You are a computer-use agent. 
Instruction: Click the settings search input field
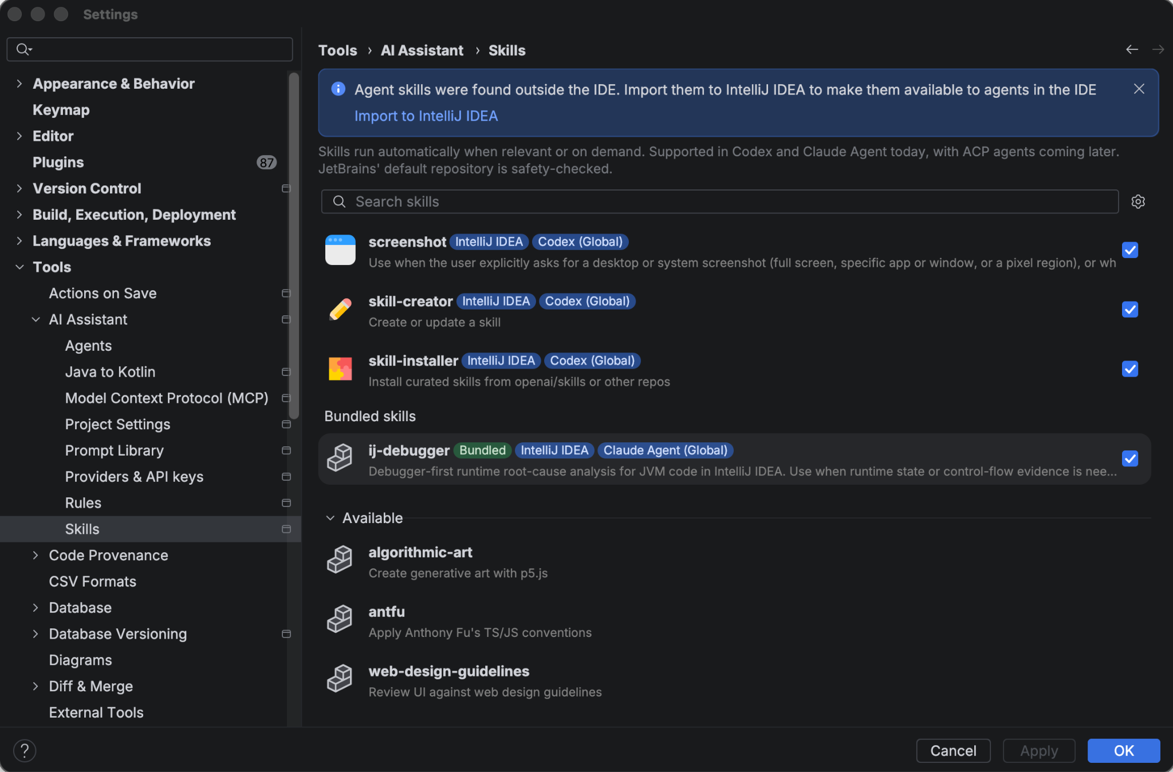pos(149,49)
